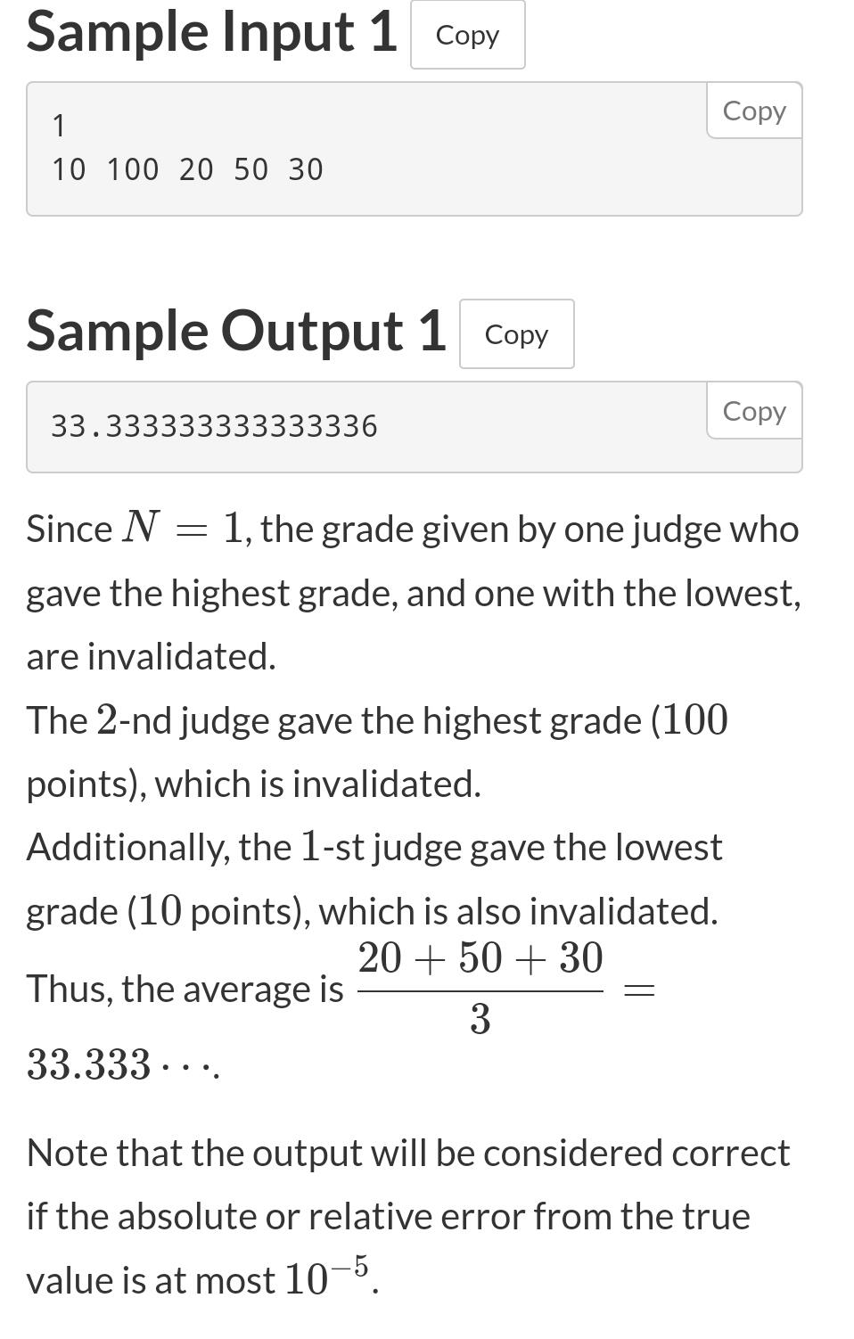
Task: Click the N = 1 math expression
Action: tap(182, 528)
